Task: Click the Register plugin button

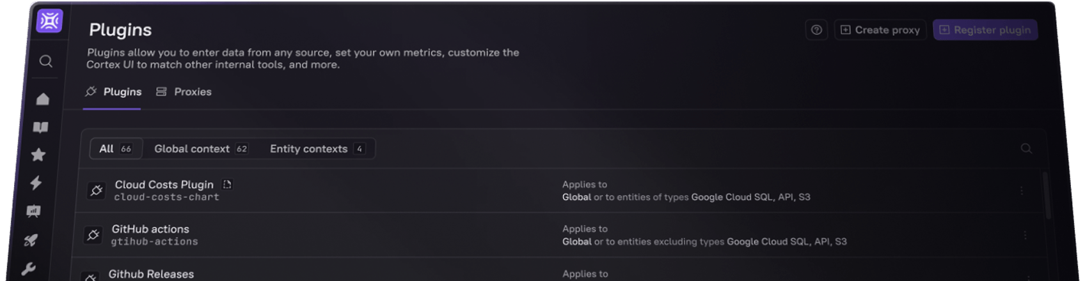Action: [x=985, y=30]
